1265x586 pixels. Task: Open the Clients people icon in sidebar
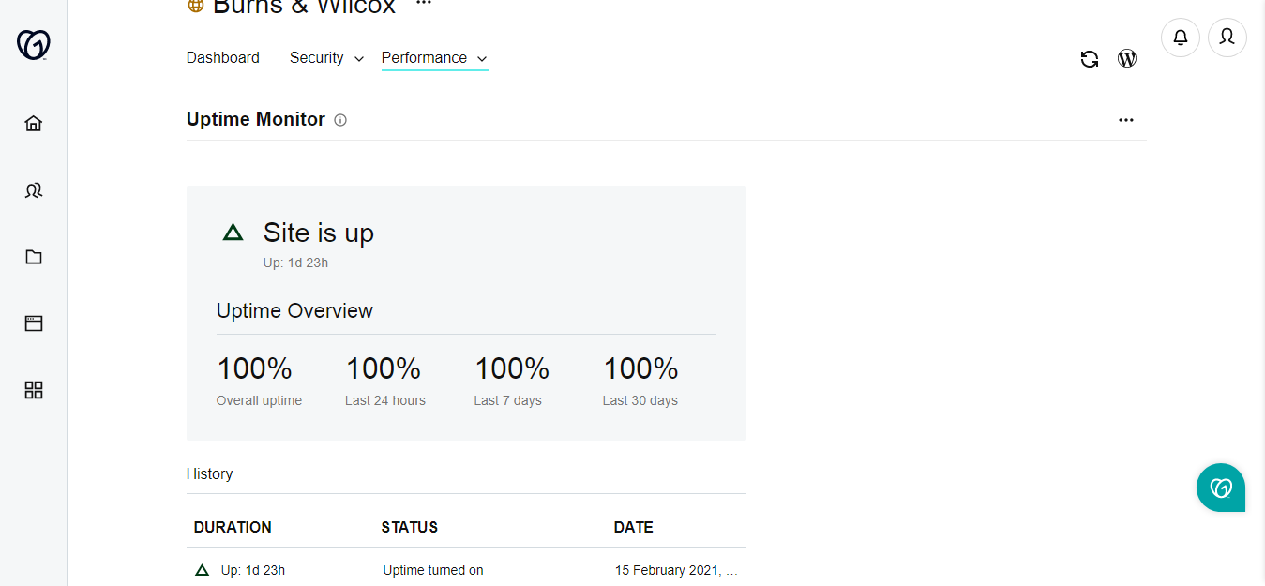[x=34, y=190]
